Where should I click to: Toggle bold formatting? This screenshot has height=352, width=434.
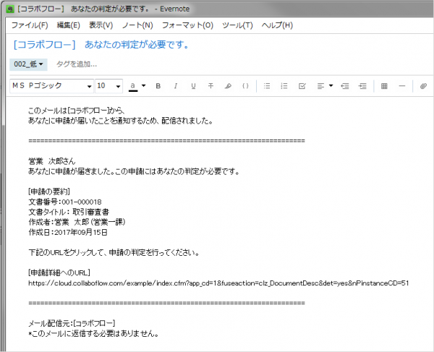pos(158,86)
